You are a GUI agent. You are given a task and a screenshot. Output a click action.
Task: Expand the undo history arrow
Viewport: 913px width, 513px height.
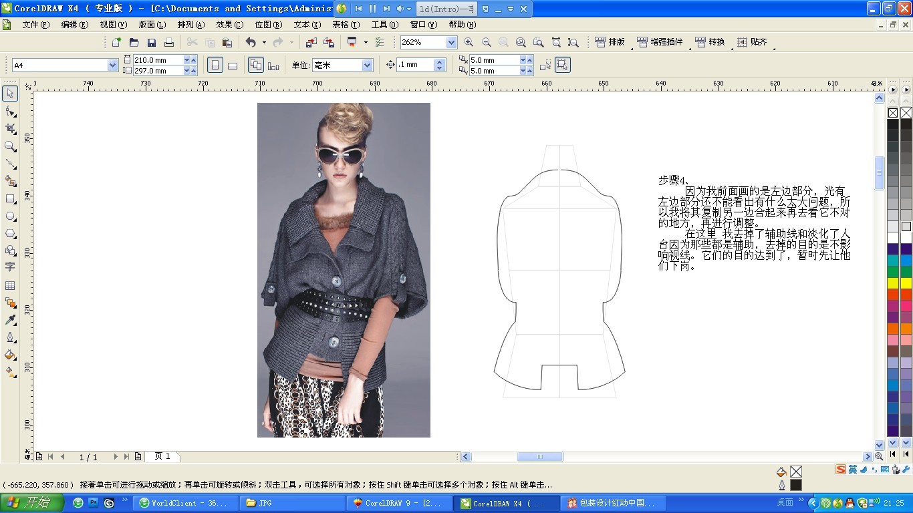264,42
